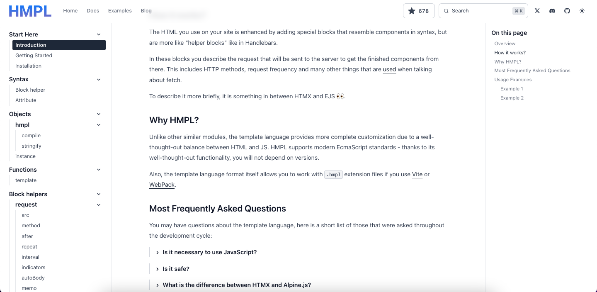Open the GitHub repository icon

(x=567, y=11)
